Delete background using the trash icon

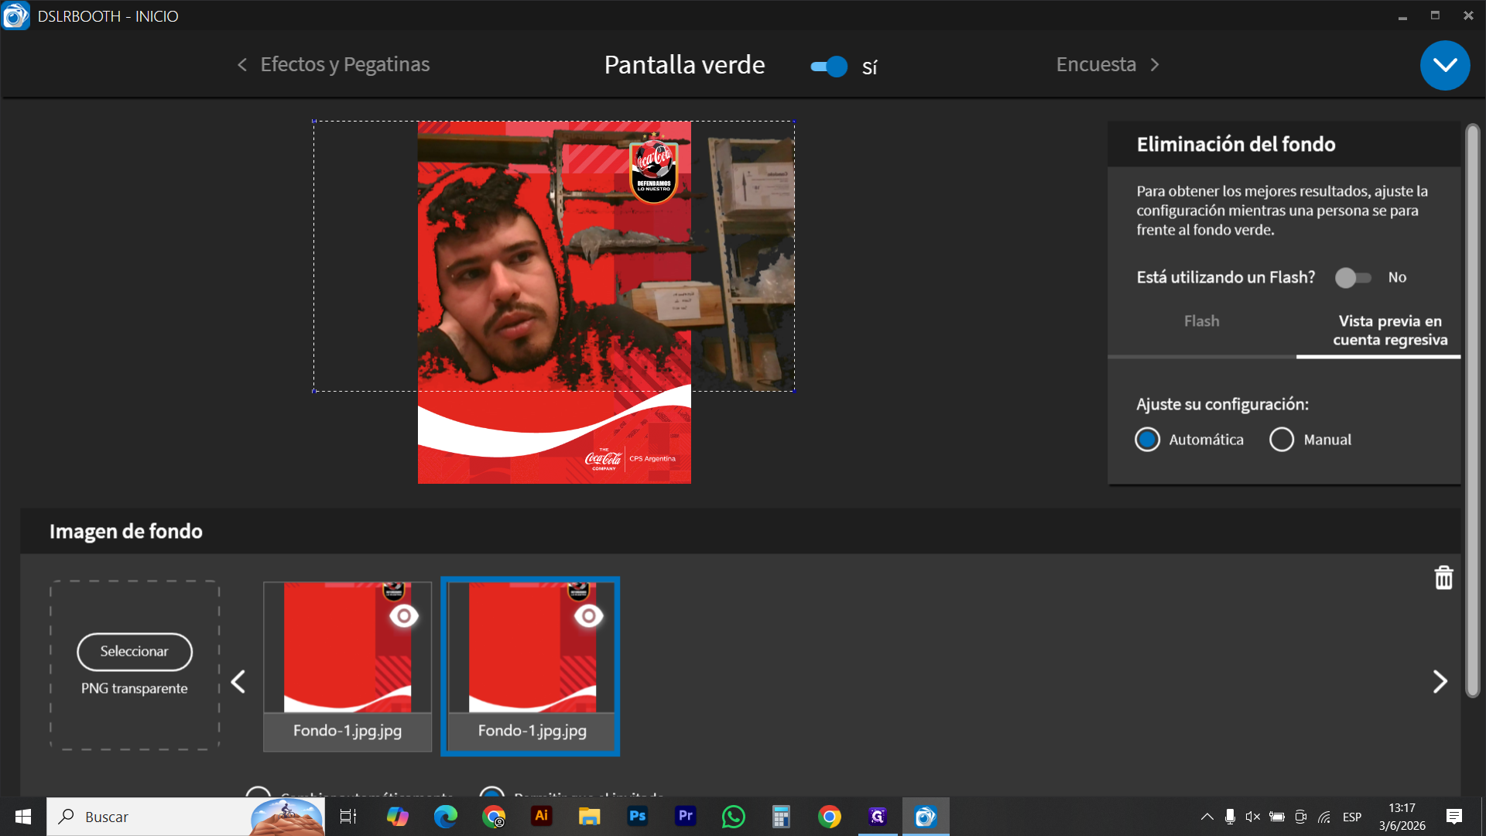coord(1443,577)
